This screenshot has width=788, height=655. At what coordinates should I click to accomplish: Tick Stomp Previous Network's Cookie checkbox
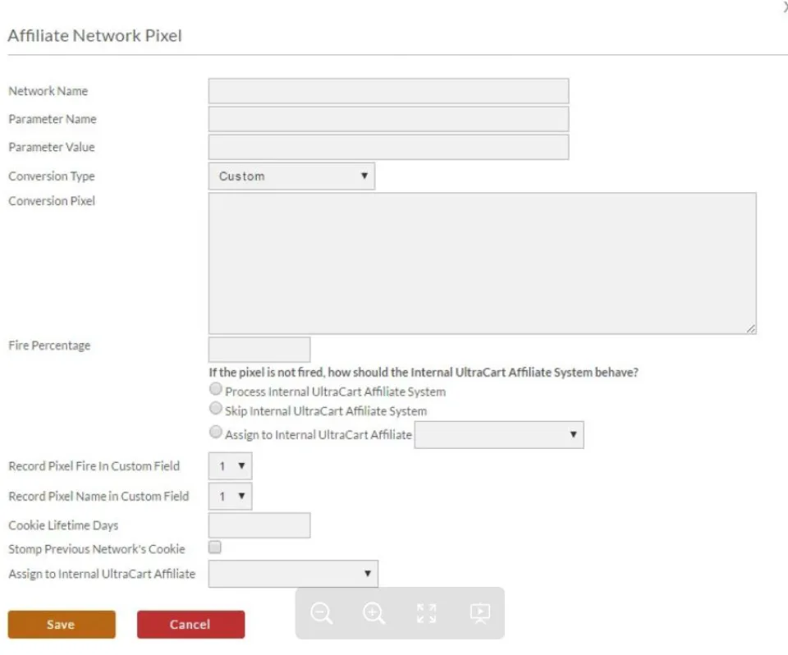[214, 547]
